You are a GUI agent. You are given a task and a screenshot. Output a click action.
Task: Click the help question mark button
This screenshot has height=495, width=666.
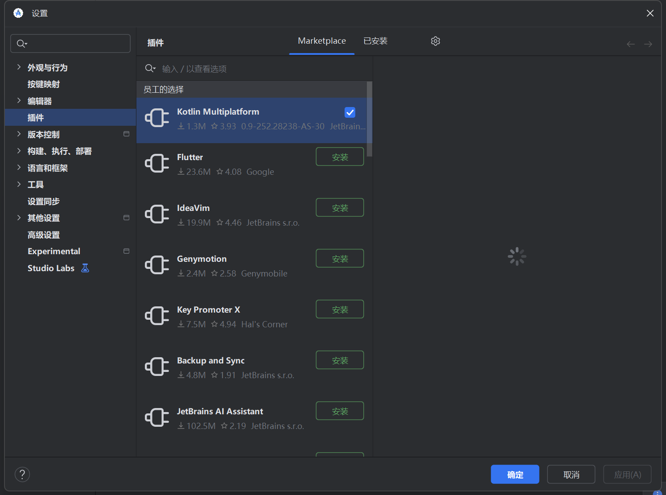tap(22, 474)
